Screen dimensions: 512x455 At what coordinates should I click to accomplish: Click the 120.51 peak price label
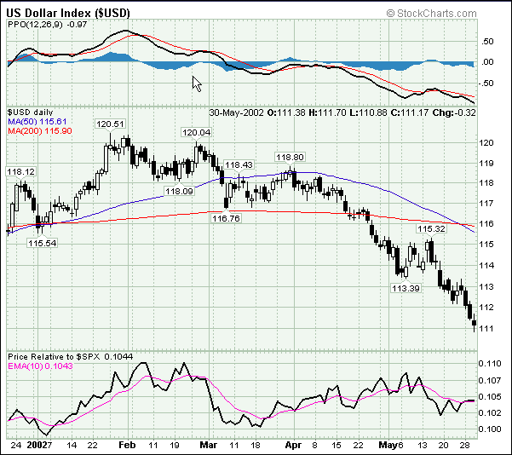pyautogui.click(x=111, y=124)
